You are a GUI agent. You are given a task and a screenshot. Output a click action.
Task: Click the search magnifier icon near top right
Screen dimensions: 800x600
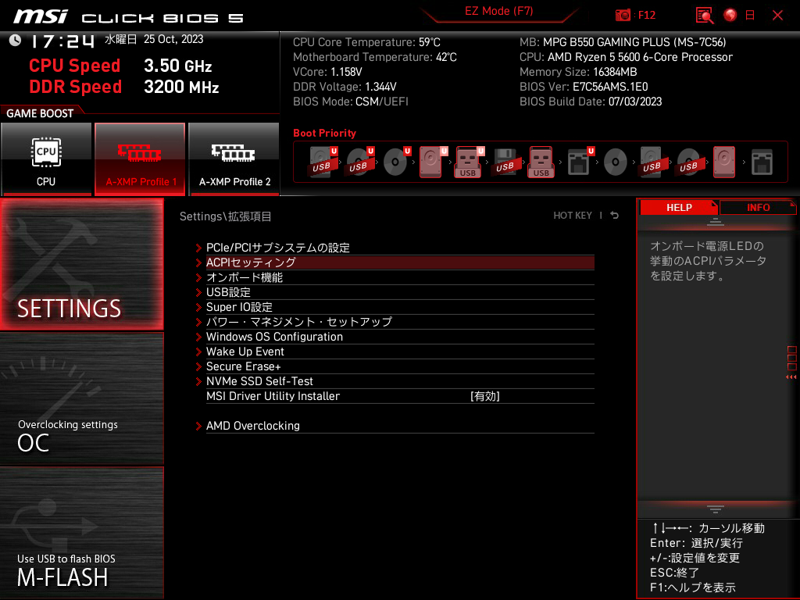[x=702, y=15]
